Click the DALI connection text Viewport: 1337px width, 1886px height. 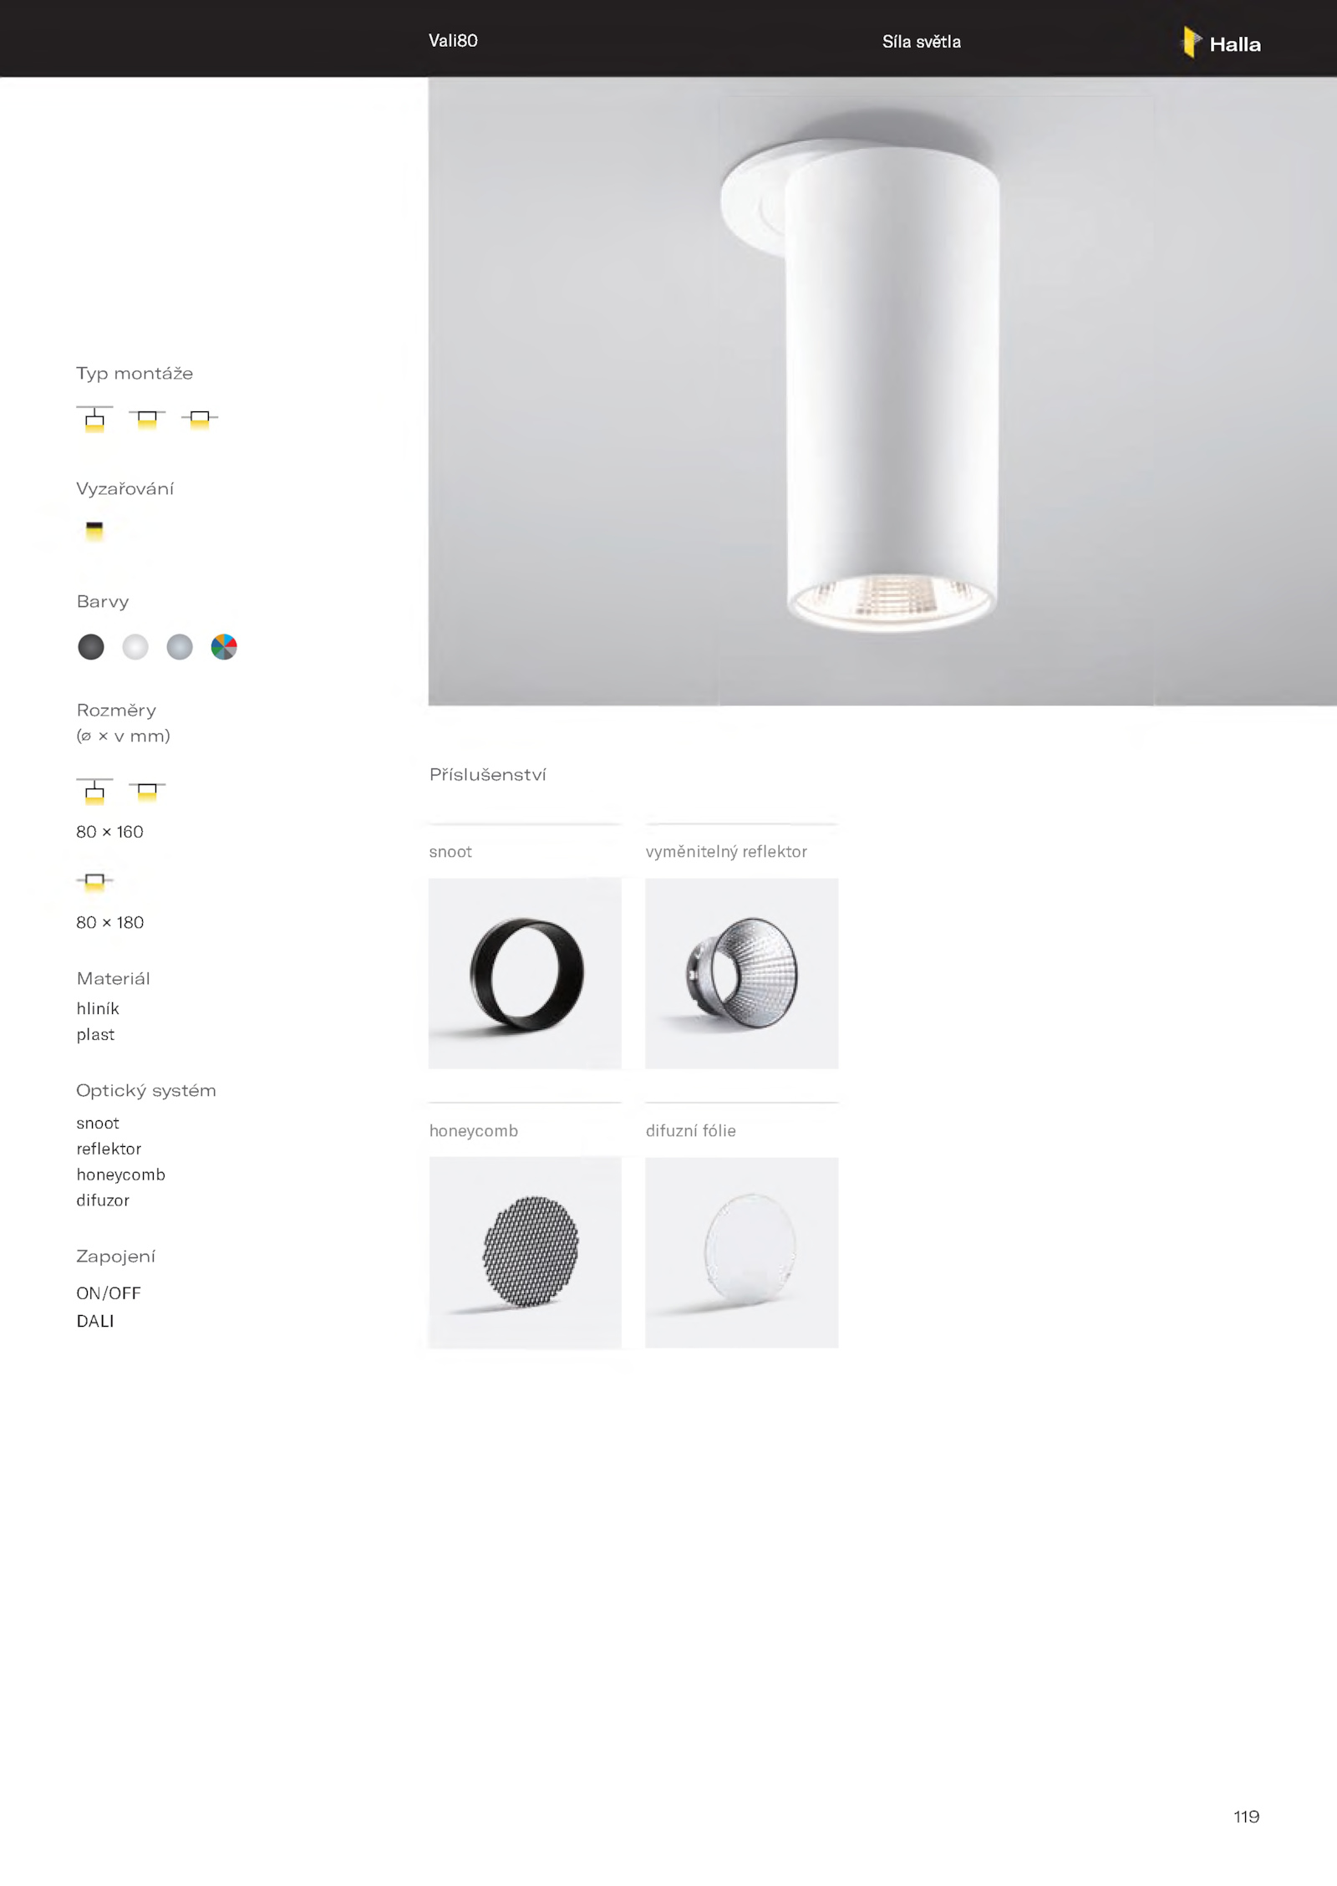point(95,1321)
